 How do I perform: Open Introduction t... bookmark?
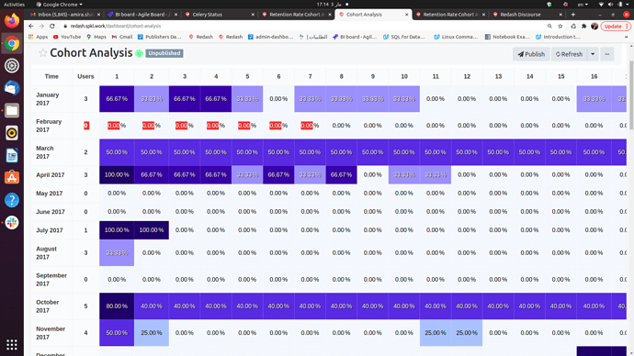[x=558, y=37]
